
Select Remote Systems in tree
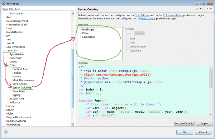coord(16,121)
